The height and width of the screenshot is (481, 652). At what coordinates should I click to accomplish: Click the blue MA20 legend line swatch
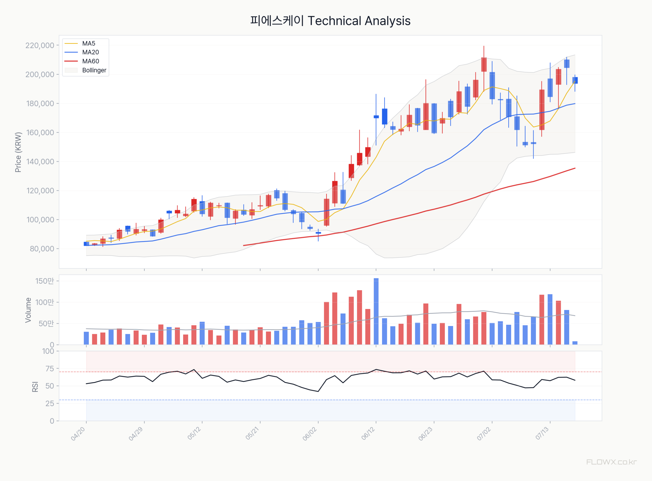click(71, 53)
